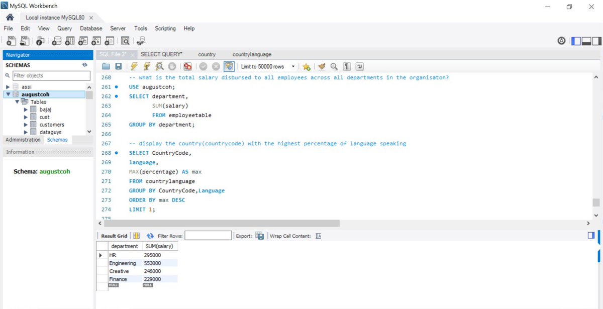Click the Administration tab in the sidebar
Image resolution: width=603 pixels, height=309 pixels.
23,139
